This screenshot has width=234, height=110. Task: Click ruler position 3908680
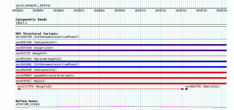pyautogui.click(x=99, y=11)
